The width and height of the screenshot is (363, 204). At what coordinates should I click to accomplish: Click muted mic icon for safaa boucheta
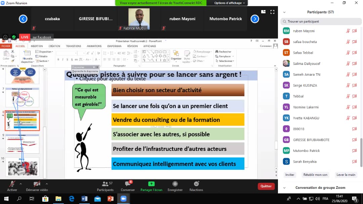[x=348, y=42]
